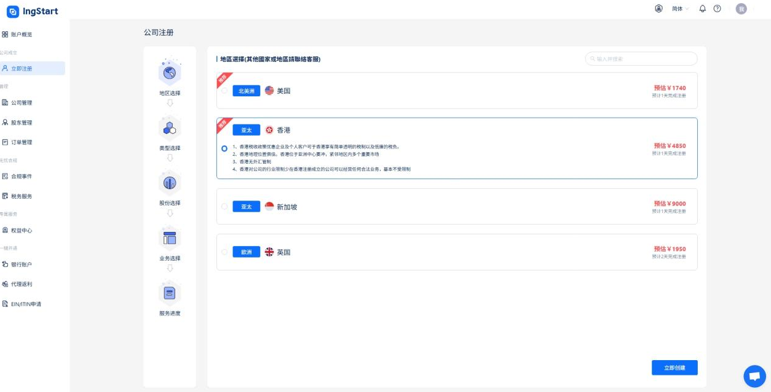This screenshot has height=392, width=771.
Task: Click the Singapore flag icon
Action: (269, 207)
